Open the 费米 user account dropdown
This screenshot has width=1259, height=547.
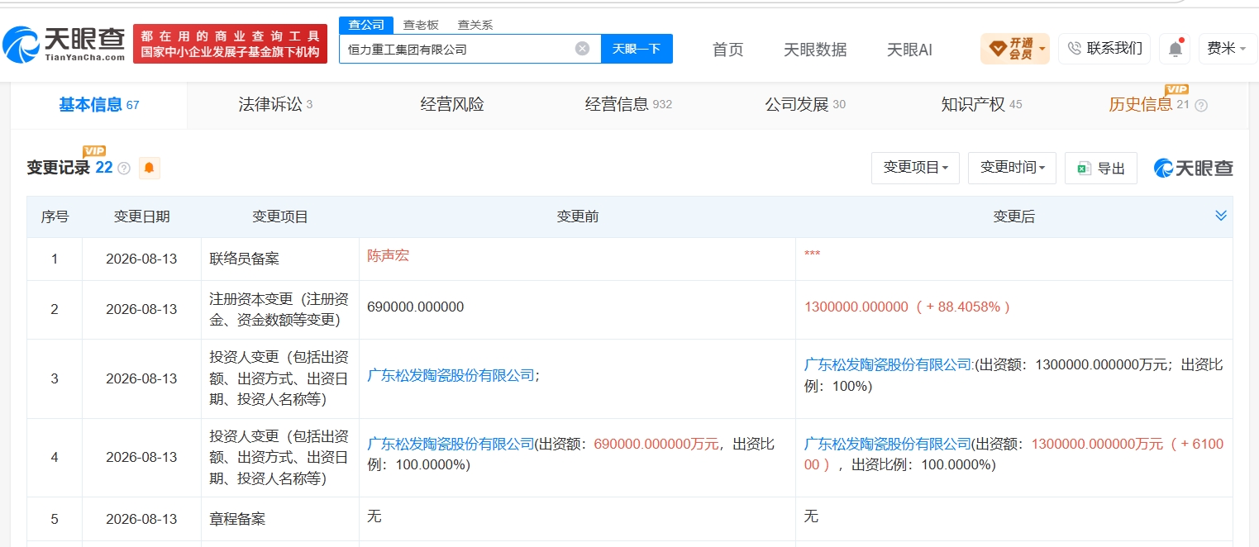(1227, 49)
